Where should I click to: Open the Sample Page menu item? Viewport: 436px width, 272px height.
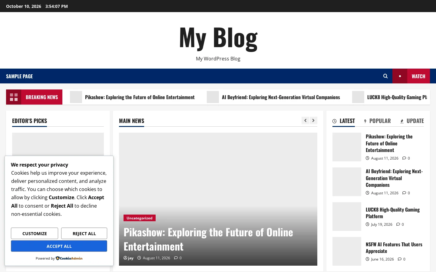[x=19, y=76]
